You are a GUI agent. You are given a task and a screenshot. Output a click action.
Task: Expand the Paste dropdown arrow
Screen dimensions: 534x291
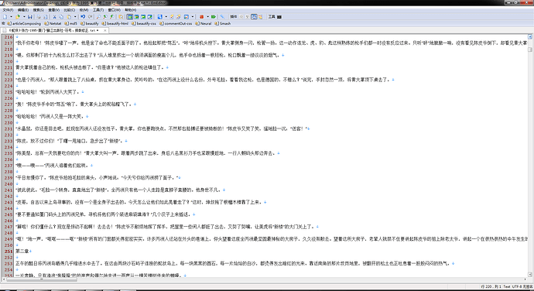click(x=75, y=17)
